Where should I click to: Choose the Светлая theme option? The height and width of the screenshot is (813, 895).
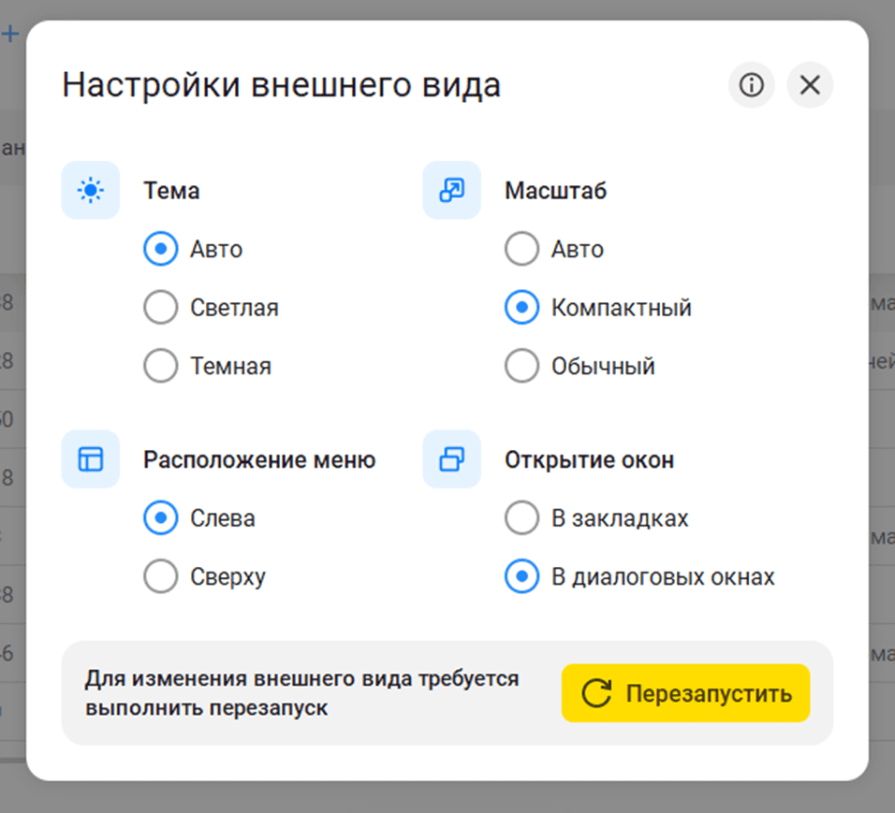(x=161, y=308)
